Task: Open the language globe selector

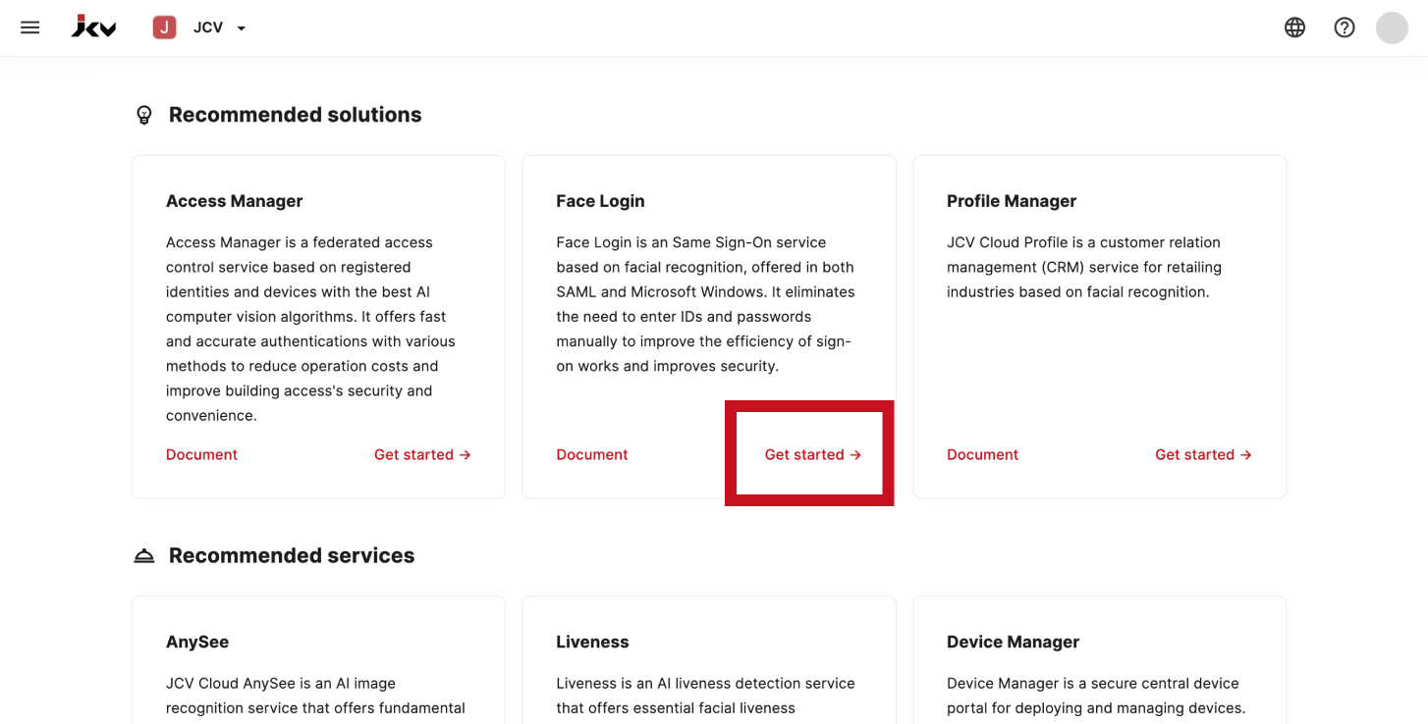Action: point(1295,27)
